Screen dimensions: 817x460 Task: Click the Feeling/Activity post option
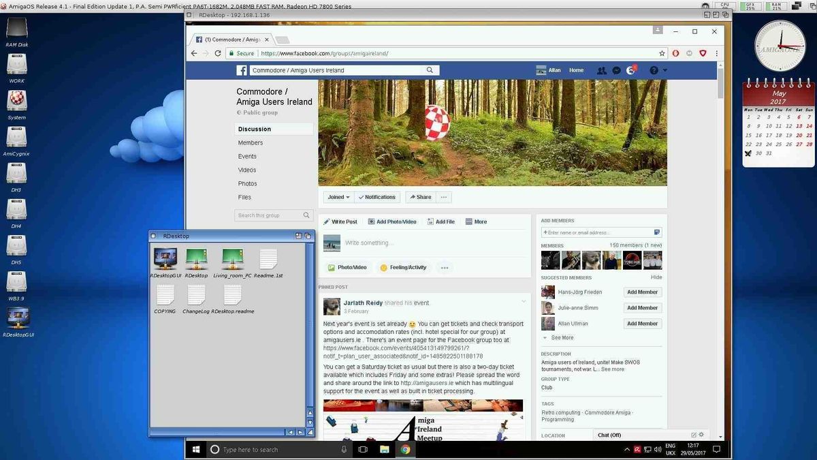(403, 267)
